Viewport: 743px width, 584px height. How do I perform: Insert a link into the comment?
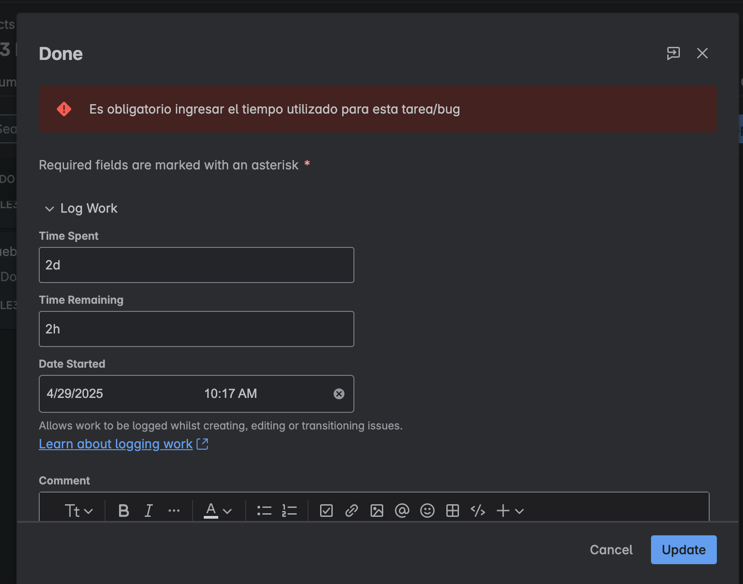(351, 511)
